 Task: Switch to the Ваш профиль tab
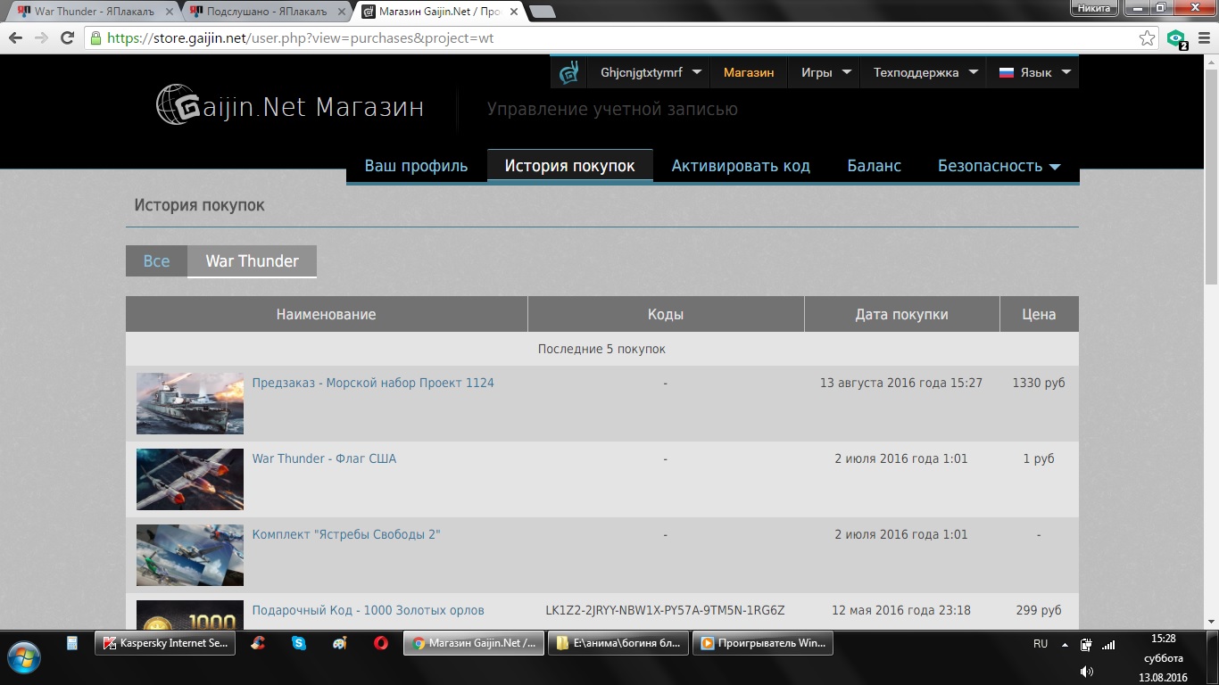(416, 166)
